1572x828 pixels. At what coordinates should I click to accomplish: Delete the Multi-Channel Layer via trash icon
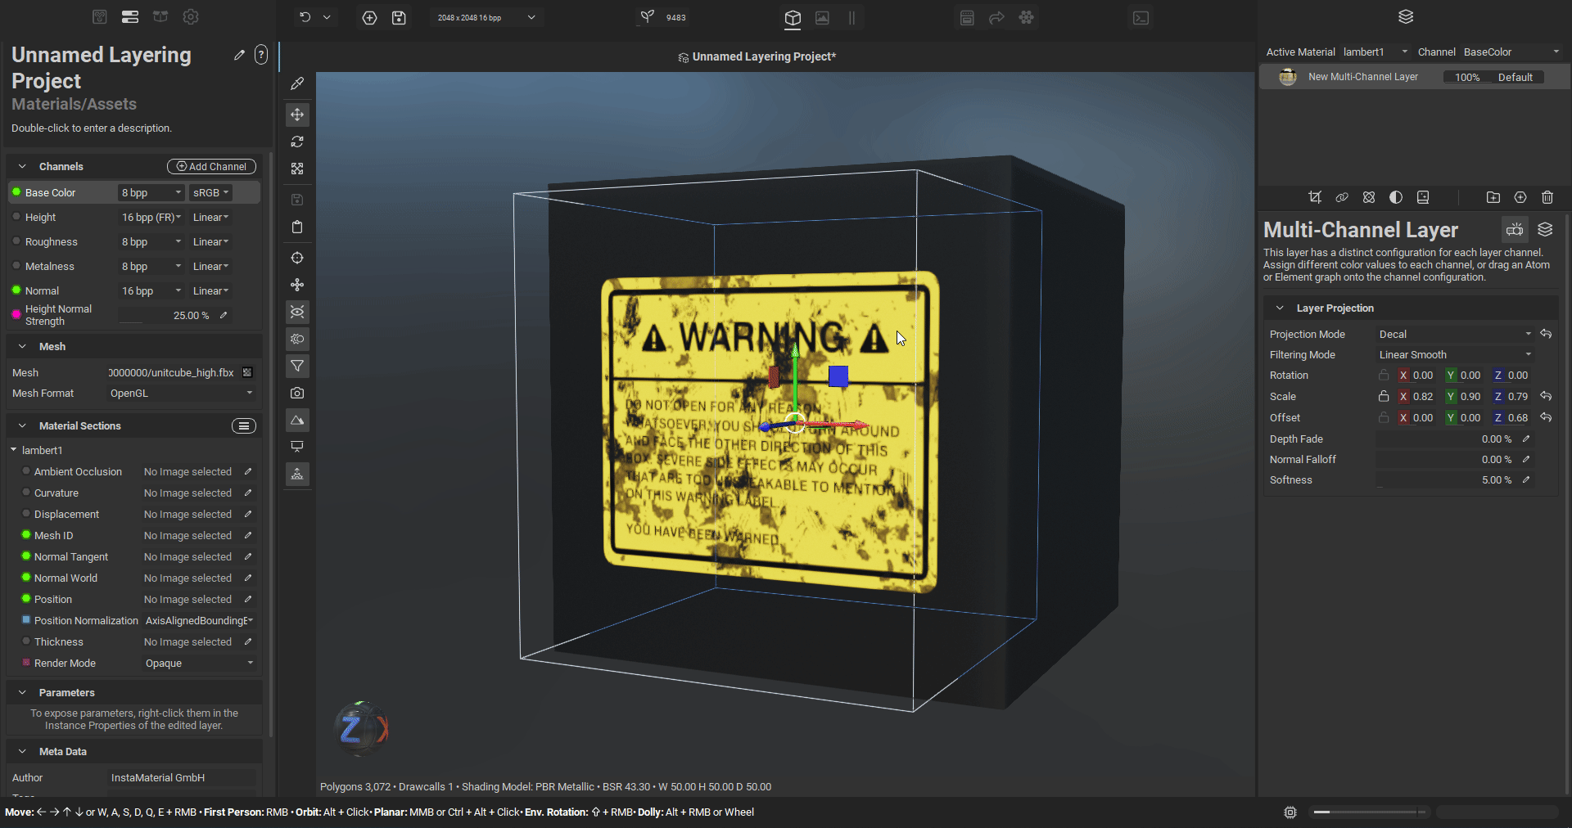pos(1547,197)
